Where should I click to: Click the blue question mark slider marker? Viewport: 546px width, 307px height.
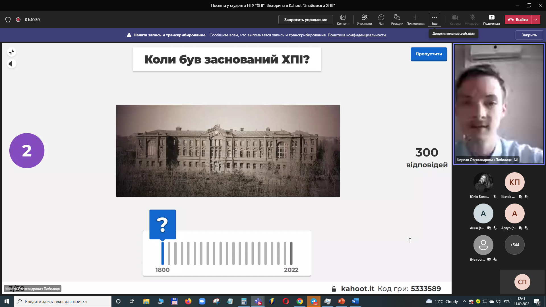click(162, 225)
